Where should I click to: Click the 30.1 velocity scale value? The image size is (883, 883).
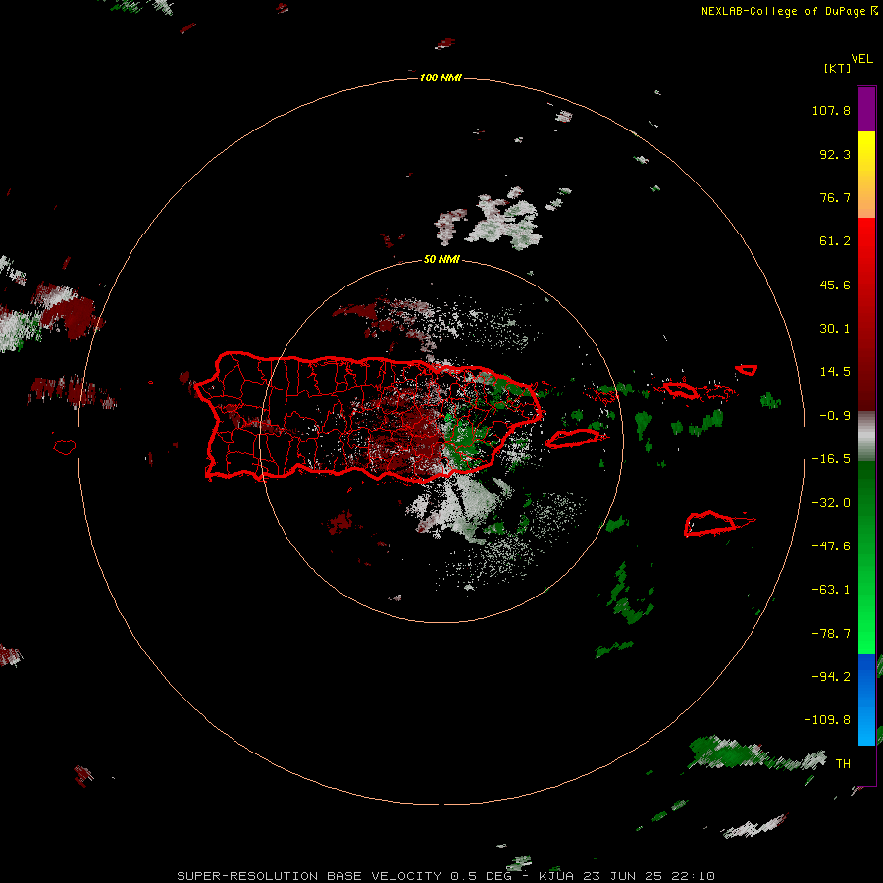click(835, 329)
